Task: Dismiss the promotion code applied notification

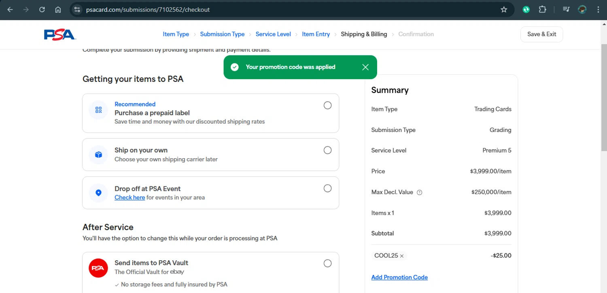Action: [x=365, y=67]
